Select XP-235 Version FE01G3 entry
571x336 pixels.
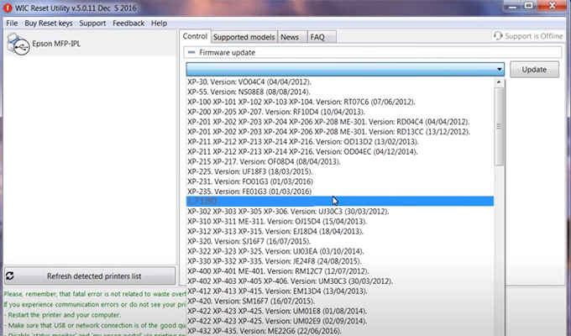coord(340,192)
